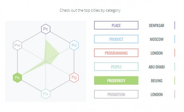This screenshot has height=112, width=184.
Task: Select the PROMOTION category button
Action: pos(116,94)
